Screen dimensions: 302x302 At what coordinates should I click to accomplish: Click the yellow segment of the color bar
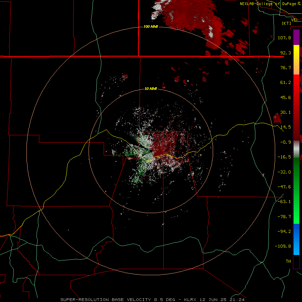click(x=296, y=60)
